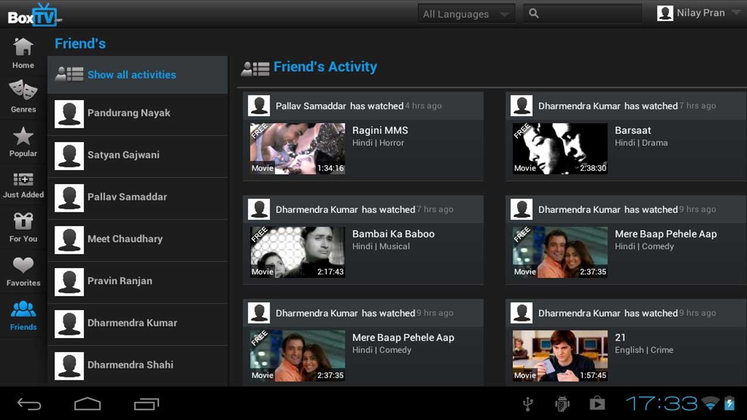This screenshot has width=747, height=420.
Task: Click the 17:33 clock
Action: pos(662,403)
